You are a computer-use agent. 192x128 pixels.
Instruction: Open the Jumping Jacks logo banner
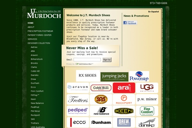coord(114,77)
